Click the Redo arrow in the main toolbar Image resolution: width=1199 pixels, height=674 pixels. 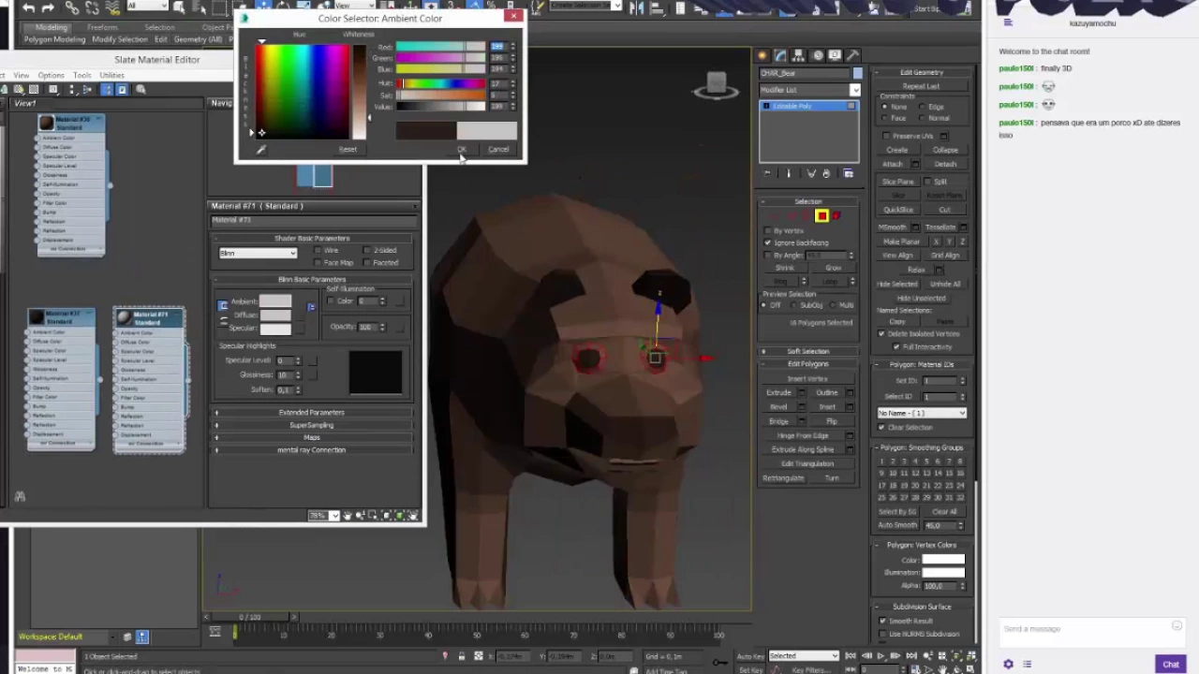pyautogui.click(x=49, y=7)
